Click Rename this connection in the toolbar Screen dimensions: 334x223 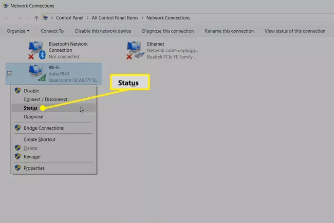pyautogui.click(x=229, y=31)
